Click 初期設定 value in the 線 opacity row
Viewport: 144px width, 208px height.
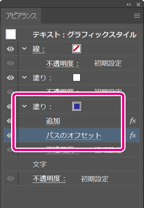point(108,63)
